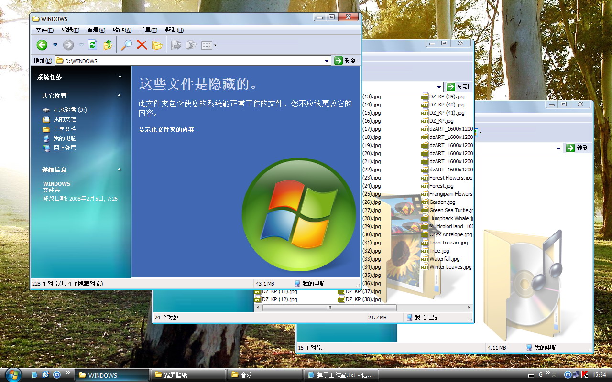Switch to 音乐 taskbar button
The width and height of the screenshot is (612, 382).
click(264, 375)
